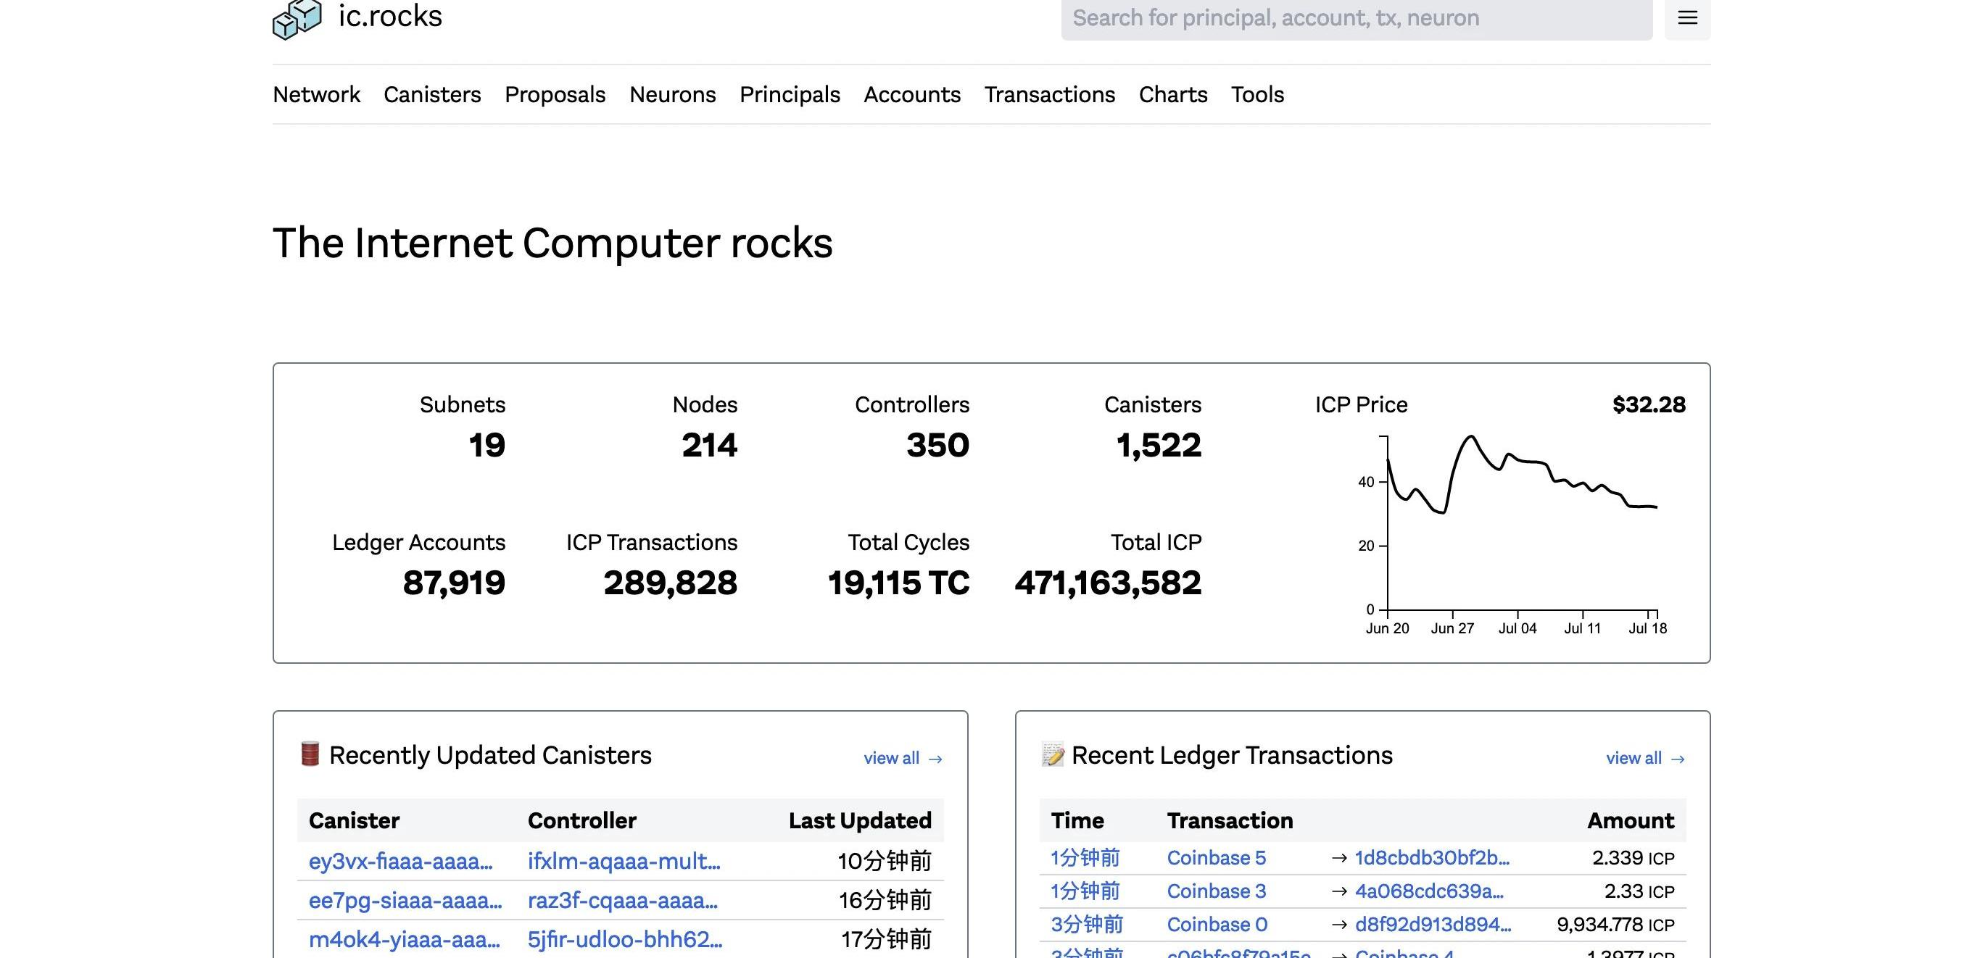Click arrow icon next to transactions view all

[1678, 759]
